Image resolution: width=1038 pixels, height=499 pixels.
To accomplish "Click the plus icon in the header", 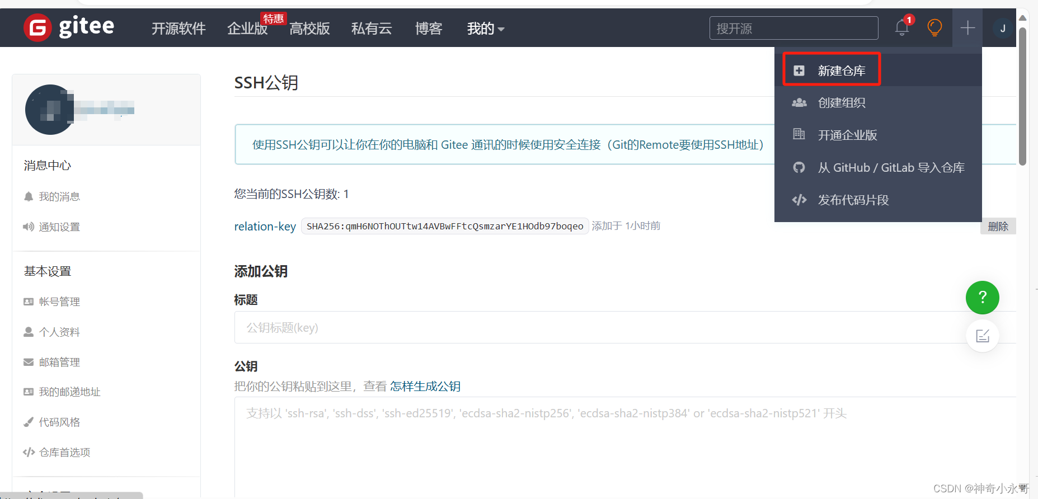I will 967,27.
